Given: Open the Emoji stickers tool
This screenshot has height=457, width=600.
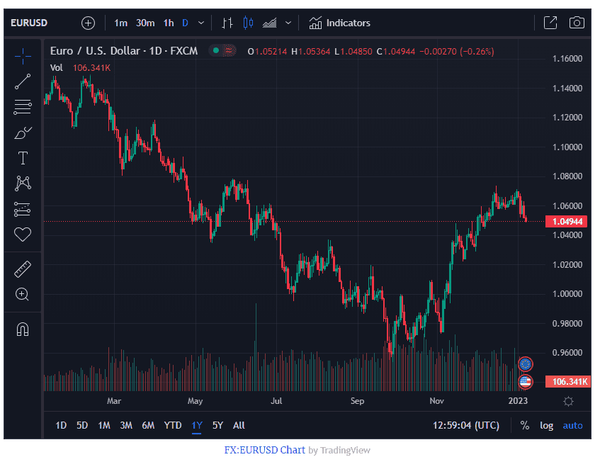Looking at the screenshot, I should point(23,234).
